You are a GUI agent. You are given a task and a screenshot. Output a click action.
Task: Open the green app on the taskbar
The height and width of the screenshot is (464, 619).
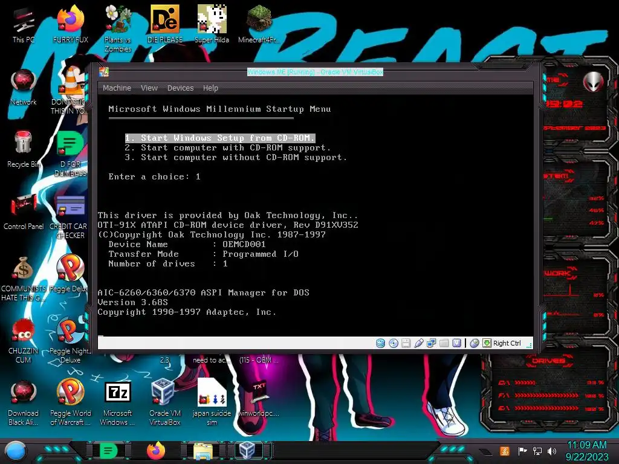(109, 451)
